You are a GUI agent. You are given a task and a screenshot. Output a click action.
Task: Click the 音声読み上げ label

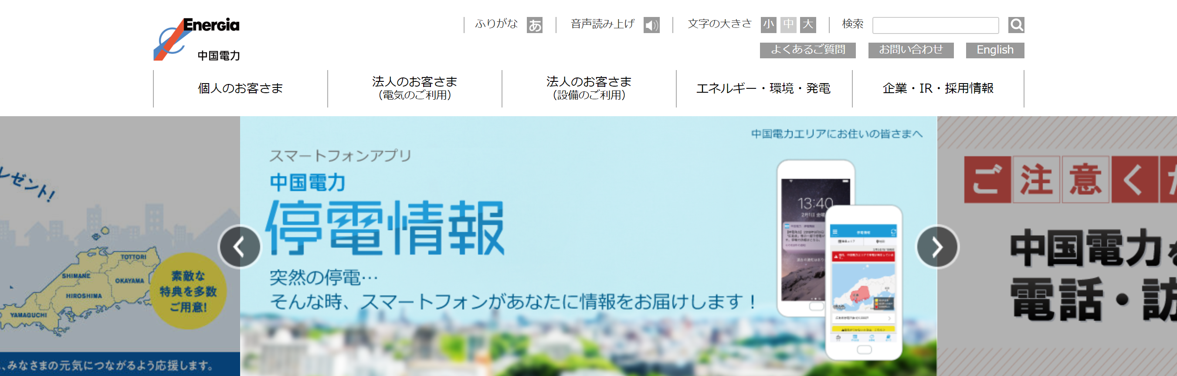602,24
